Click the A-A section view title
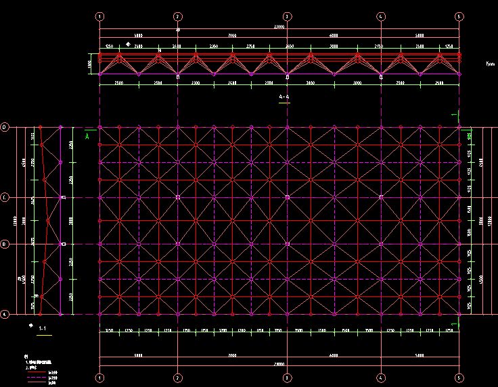The width and height of the screenshot is (498, 387). (x=284, y=98)
